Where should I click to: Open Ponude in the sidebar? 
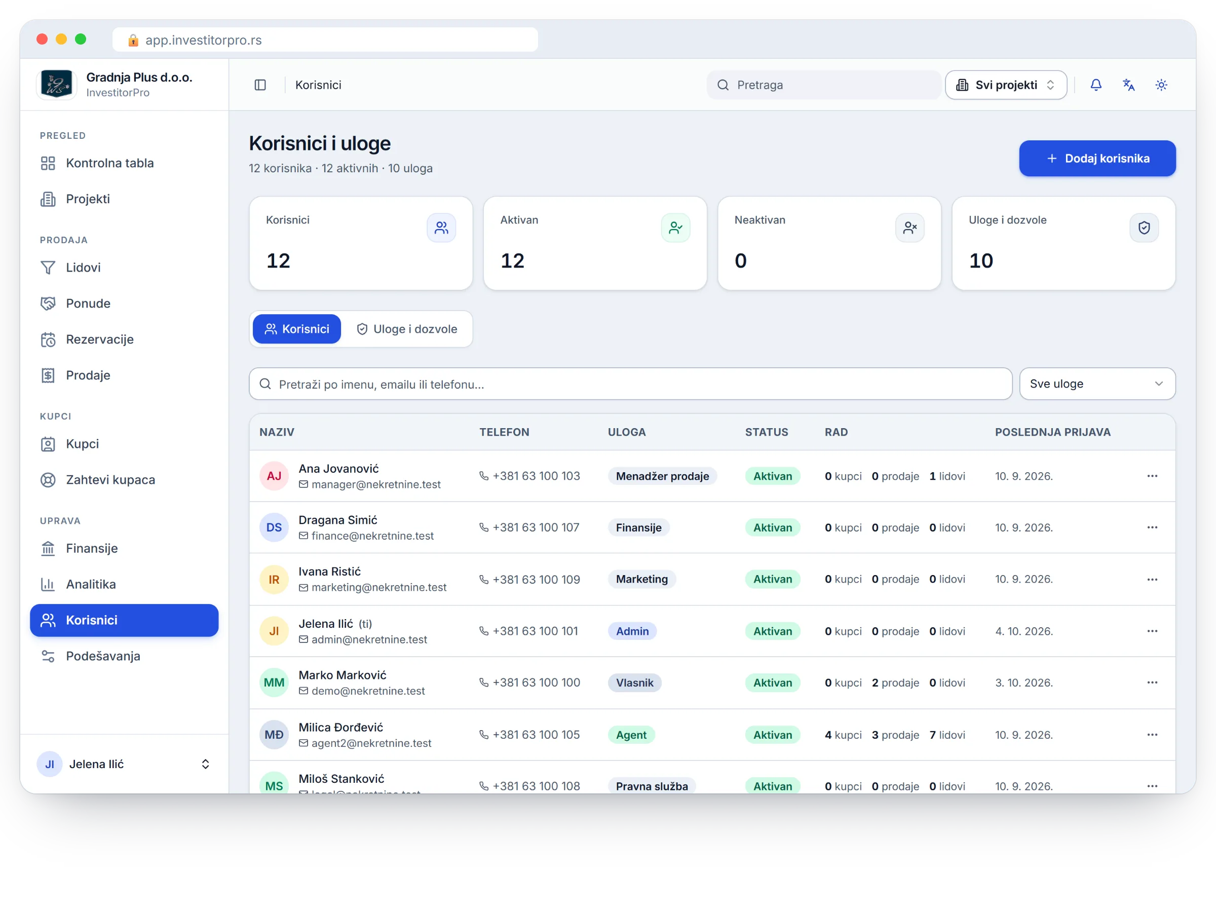pyautogui.click(x=124, y=303)
